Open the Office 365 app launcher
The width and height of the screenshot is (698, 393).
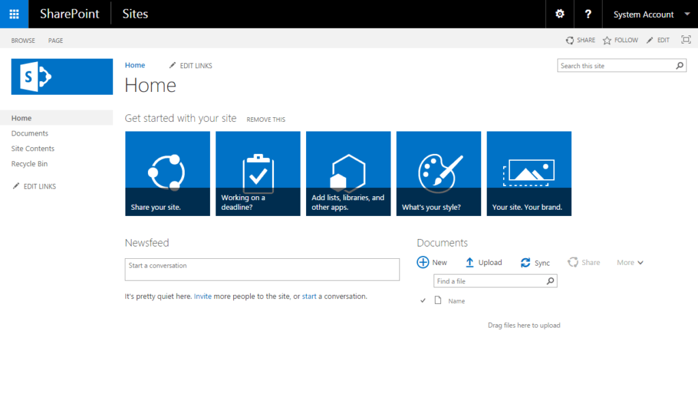click(14, 14)
